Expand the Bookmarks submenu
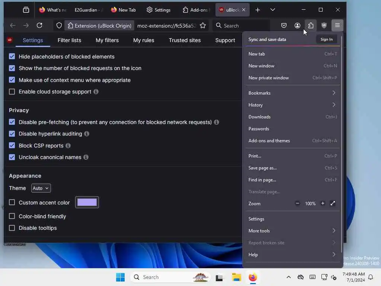 coord(292,93)
